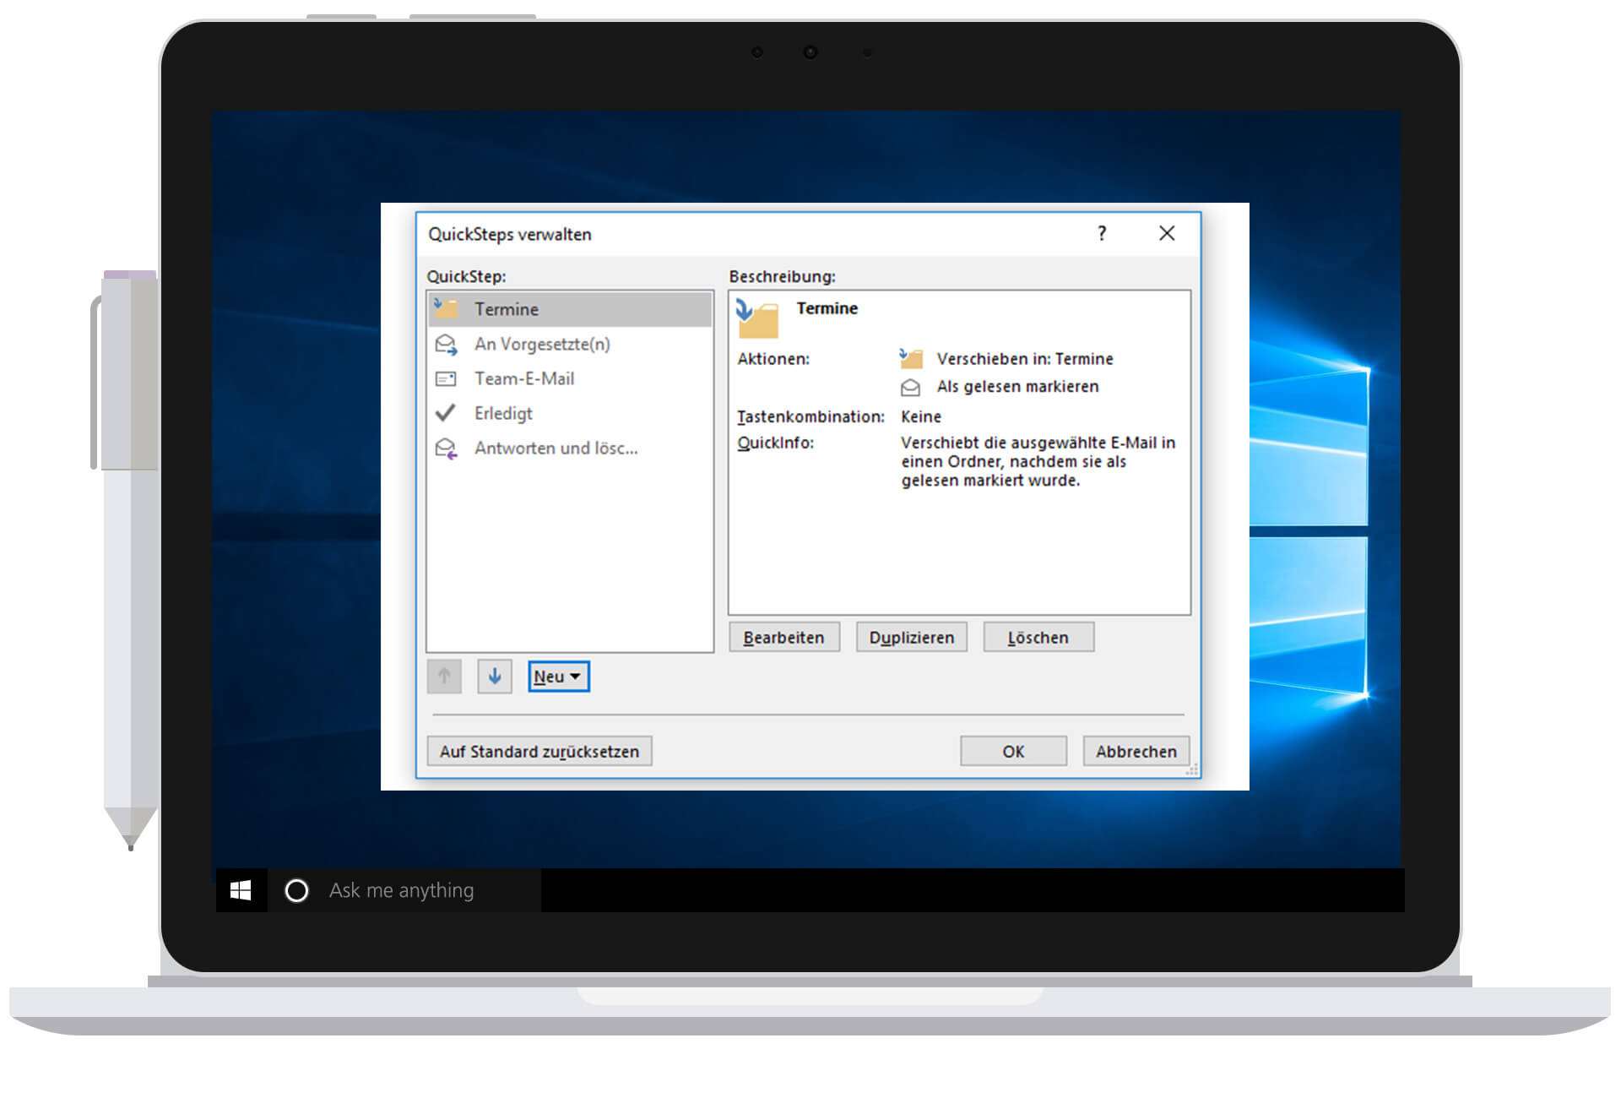Click the disabled move up arrow button

tap(444, 677)
